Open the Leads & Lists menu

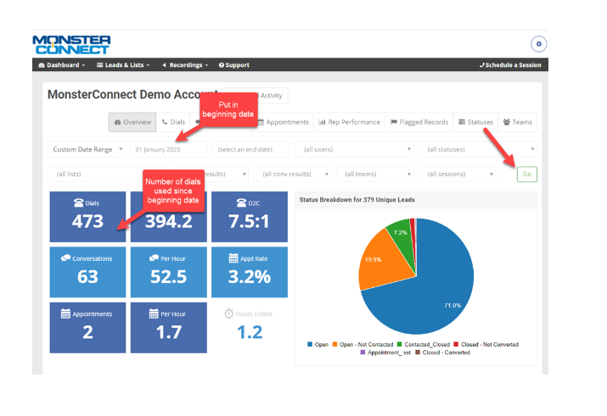tap(123, 65)
